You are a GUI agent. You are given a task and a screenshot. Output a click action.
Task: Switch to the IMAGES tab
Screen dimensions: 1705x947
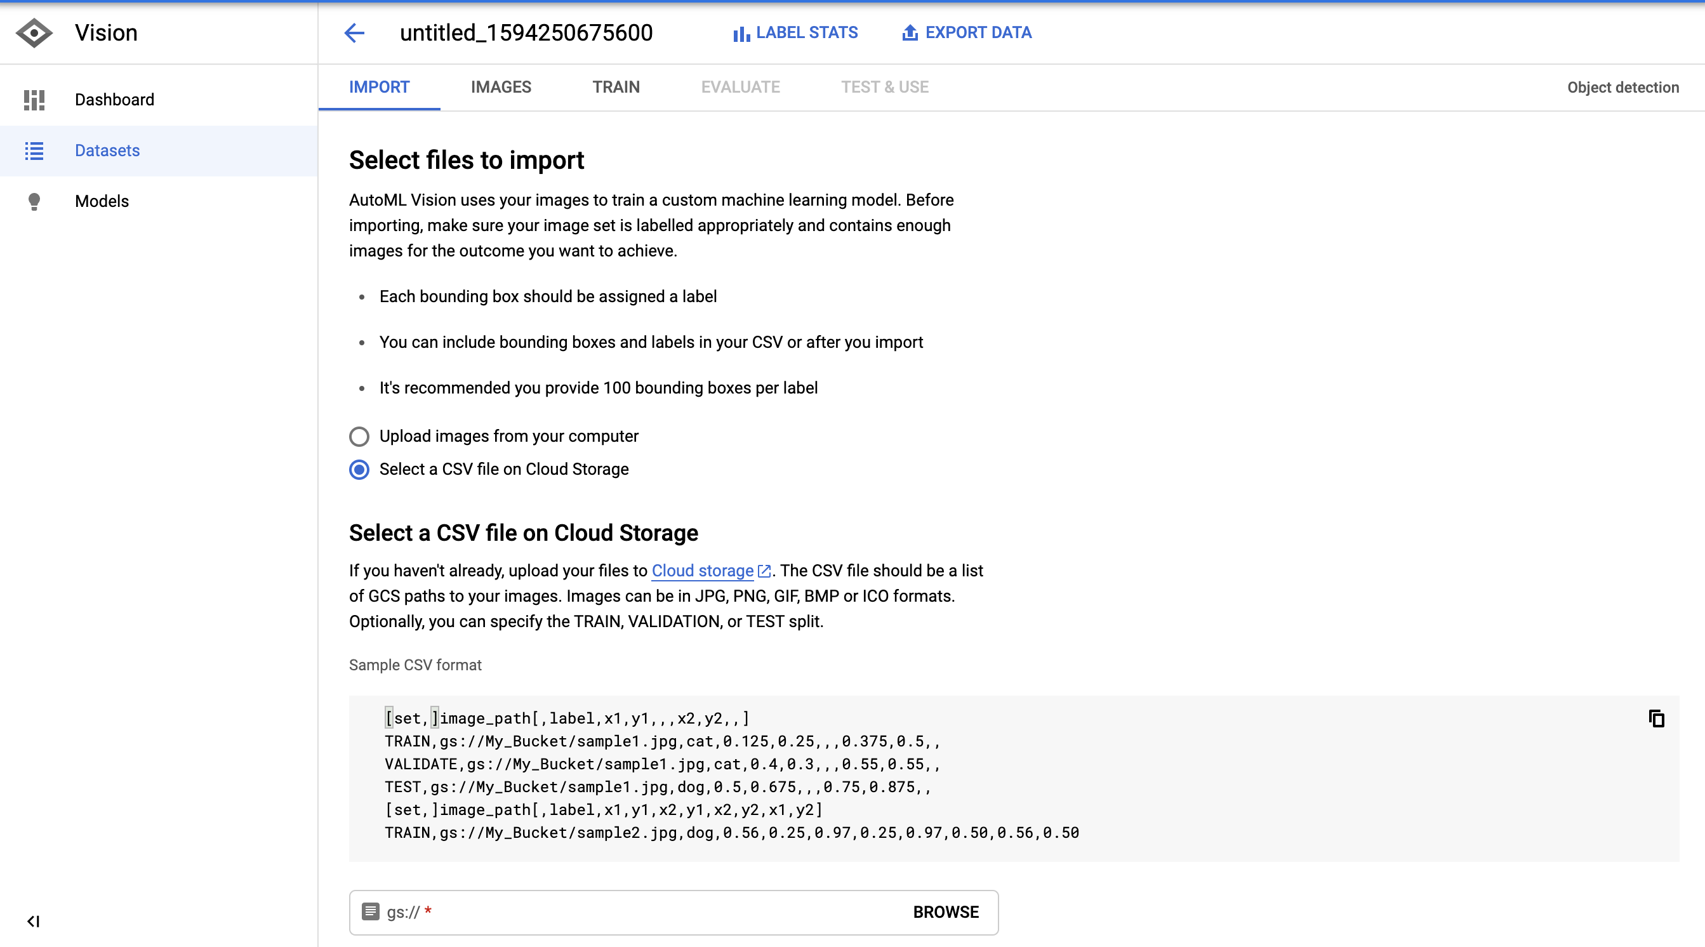(x=500, y=87)
